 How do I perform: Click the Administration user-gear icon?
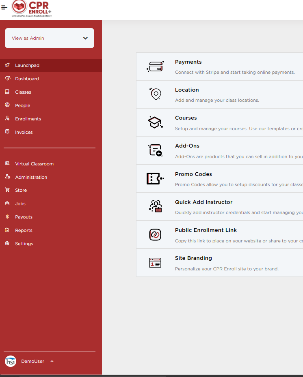tap(7, 177)
